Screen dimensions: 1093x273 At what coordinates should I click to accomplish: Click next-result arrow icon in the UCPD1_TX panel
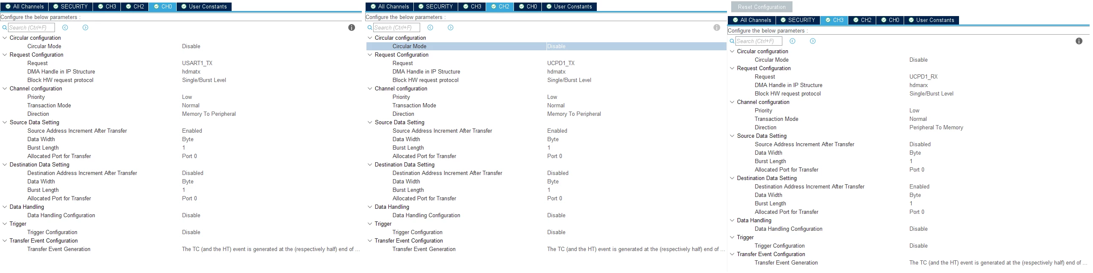[451, 27]
